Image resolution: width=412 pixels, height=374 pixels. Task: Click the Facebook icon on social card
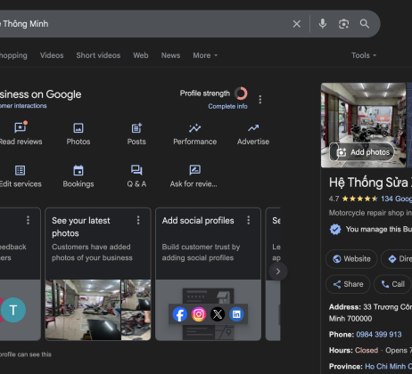pos(180,314)
